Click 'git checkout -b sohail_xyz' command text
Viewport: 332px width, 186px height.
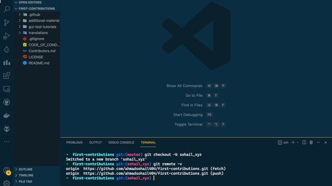pos(173,154)
